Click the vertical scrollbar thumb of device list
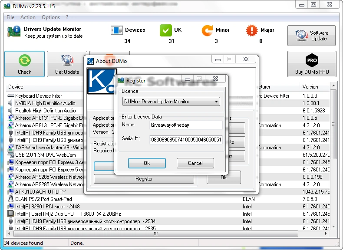The image size is (343, 250). [333, 124]
